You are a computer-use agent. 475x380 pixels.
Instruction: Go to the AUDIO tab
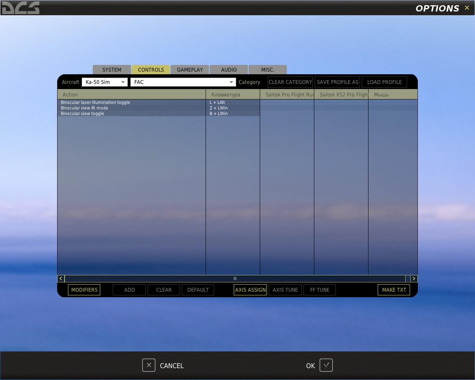(229, 70)
